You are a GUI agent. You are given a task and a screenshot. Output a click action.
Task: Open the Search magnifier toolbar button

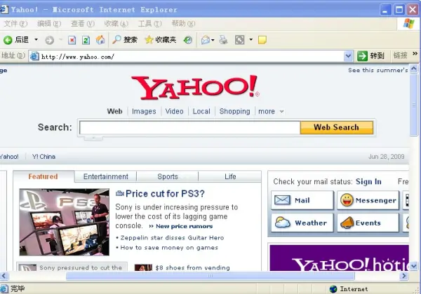point(125,40)
